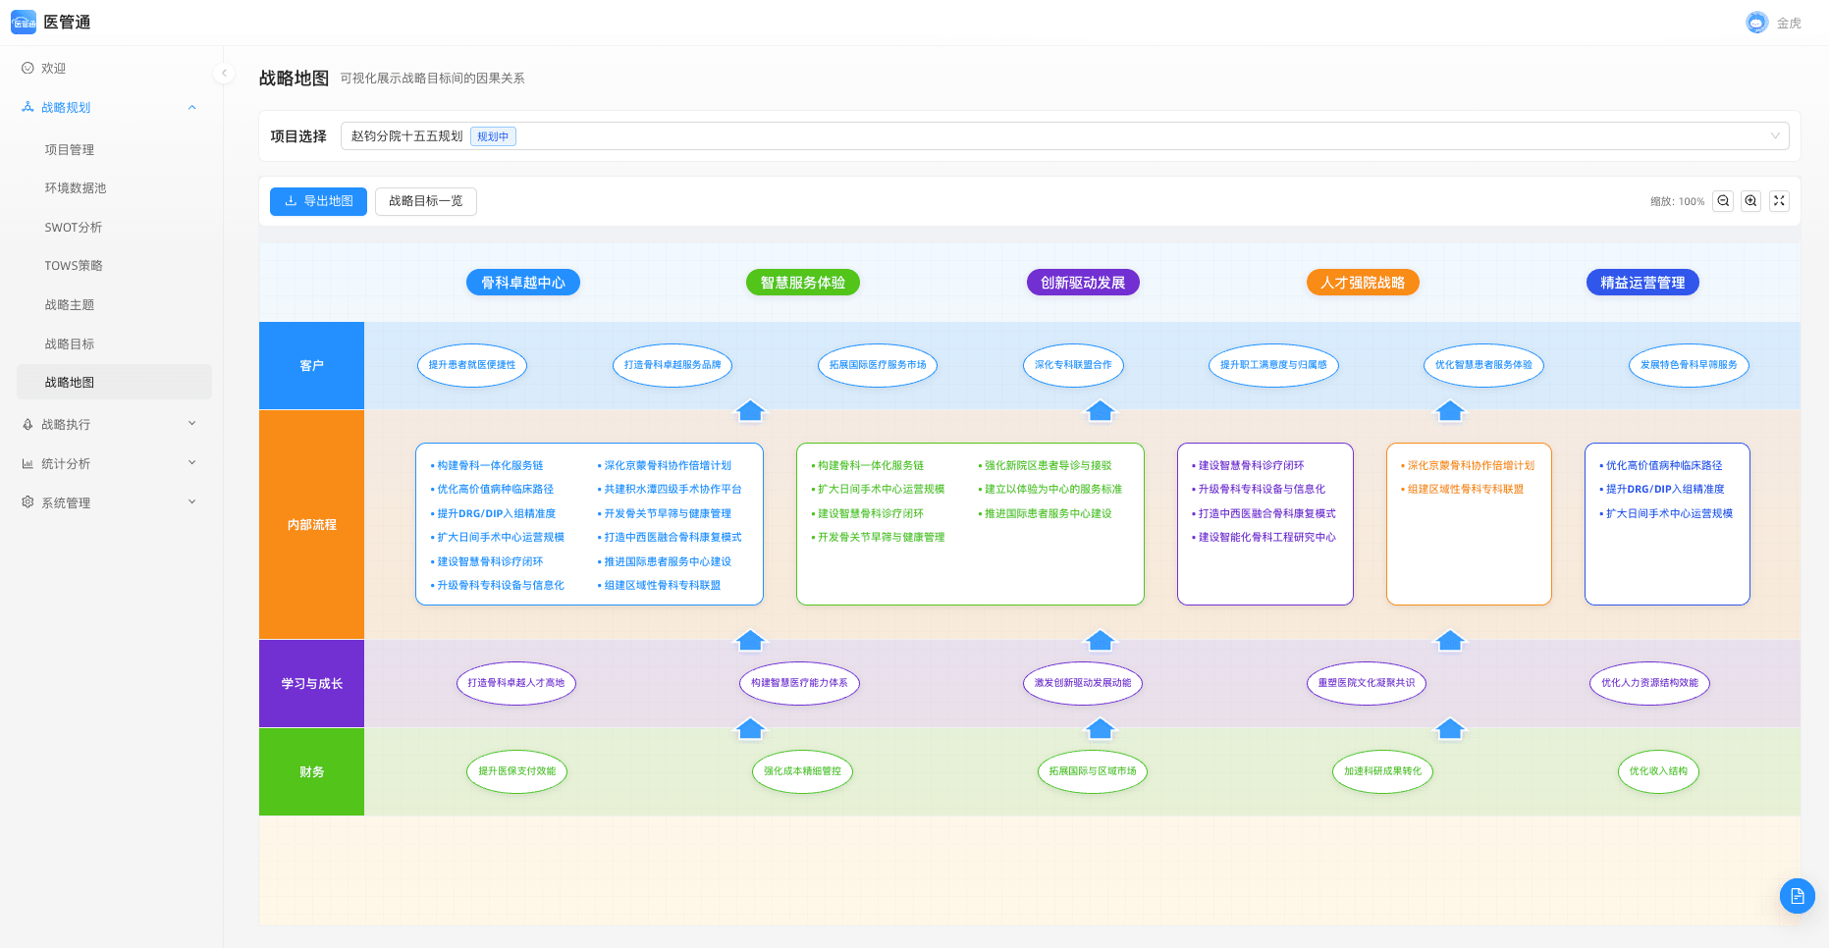Select the 骨科卓越中心 theme pill
1829x948 pixels.
point(522,283)
